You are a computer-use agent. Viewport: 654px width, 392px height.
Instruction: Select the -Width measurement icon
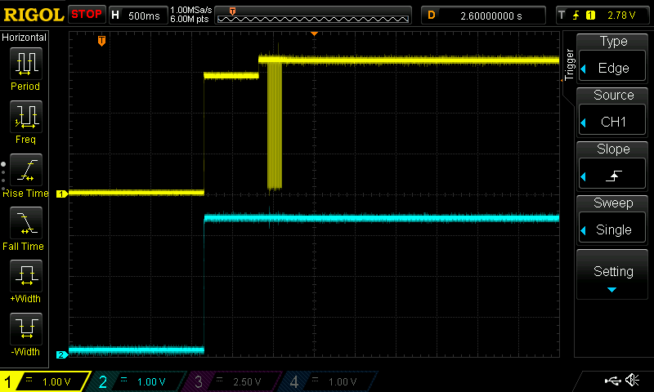point(26,328)
